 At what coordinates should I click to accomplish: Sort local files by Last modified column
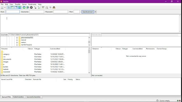point(57,49)
